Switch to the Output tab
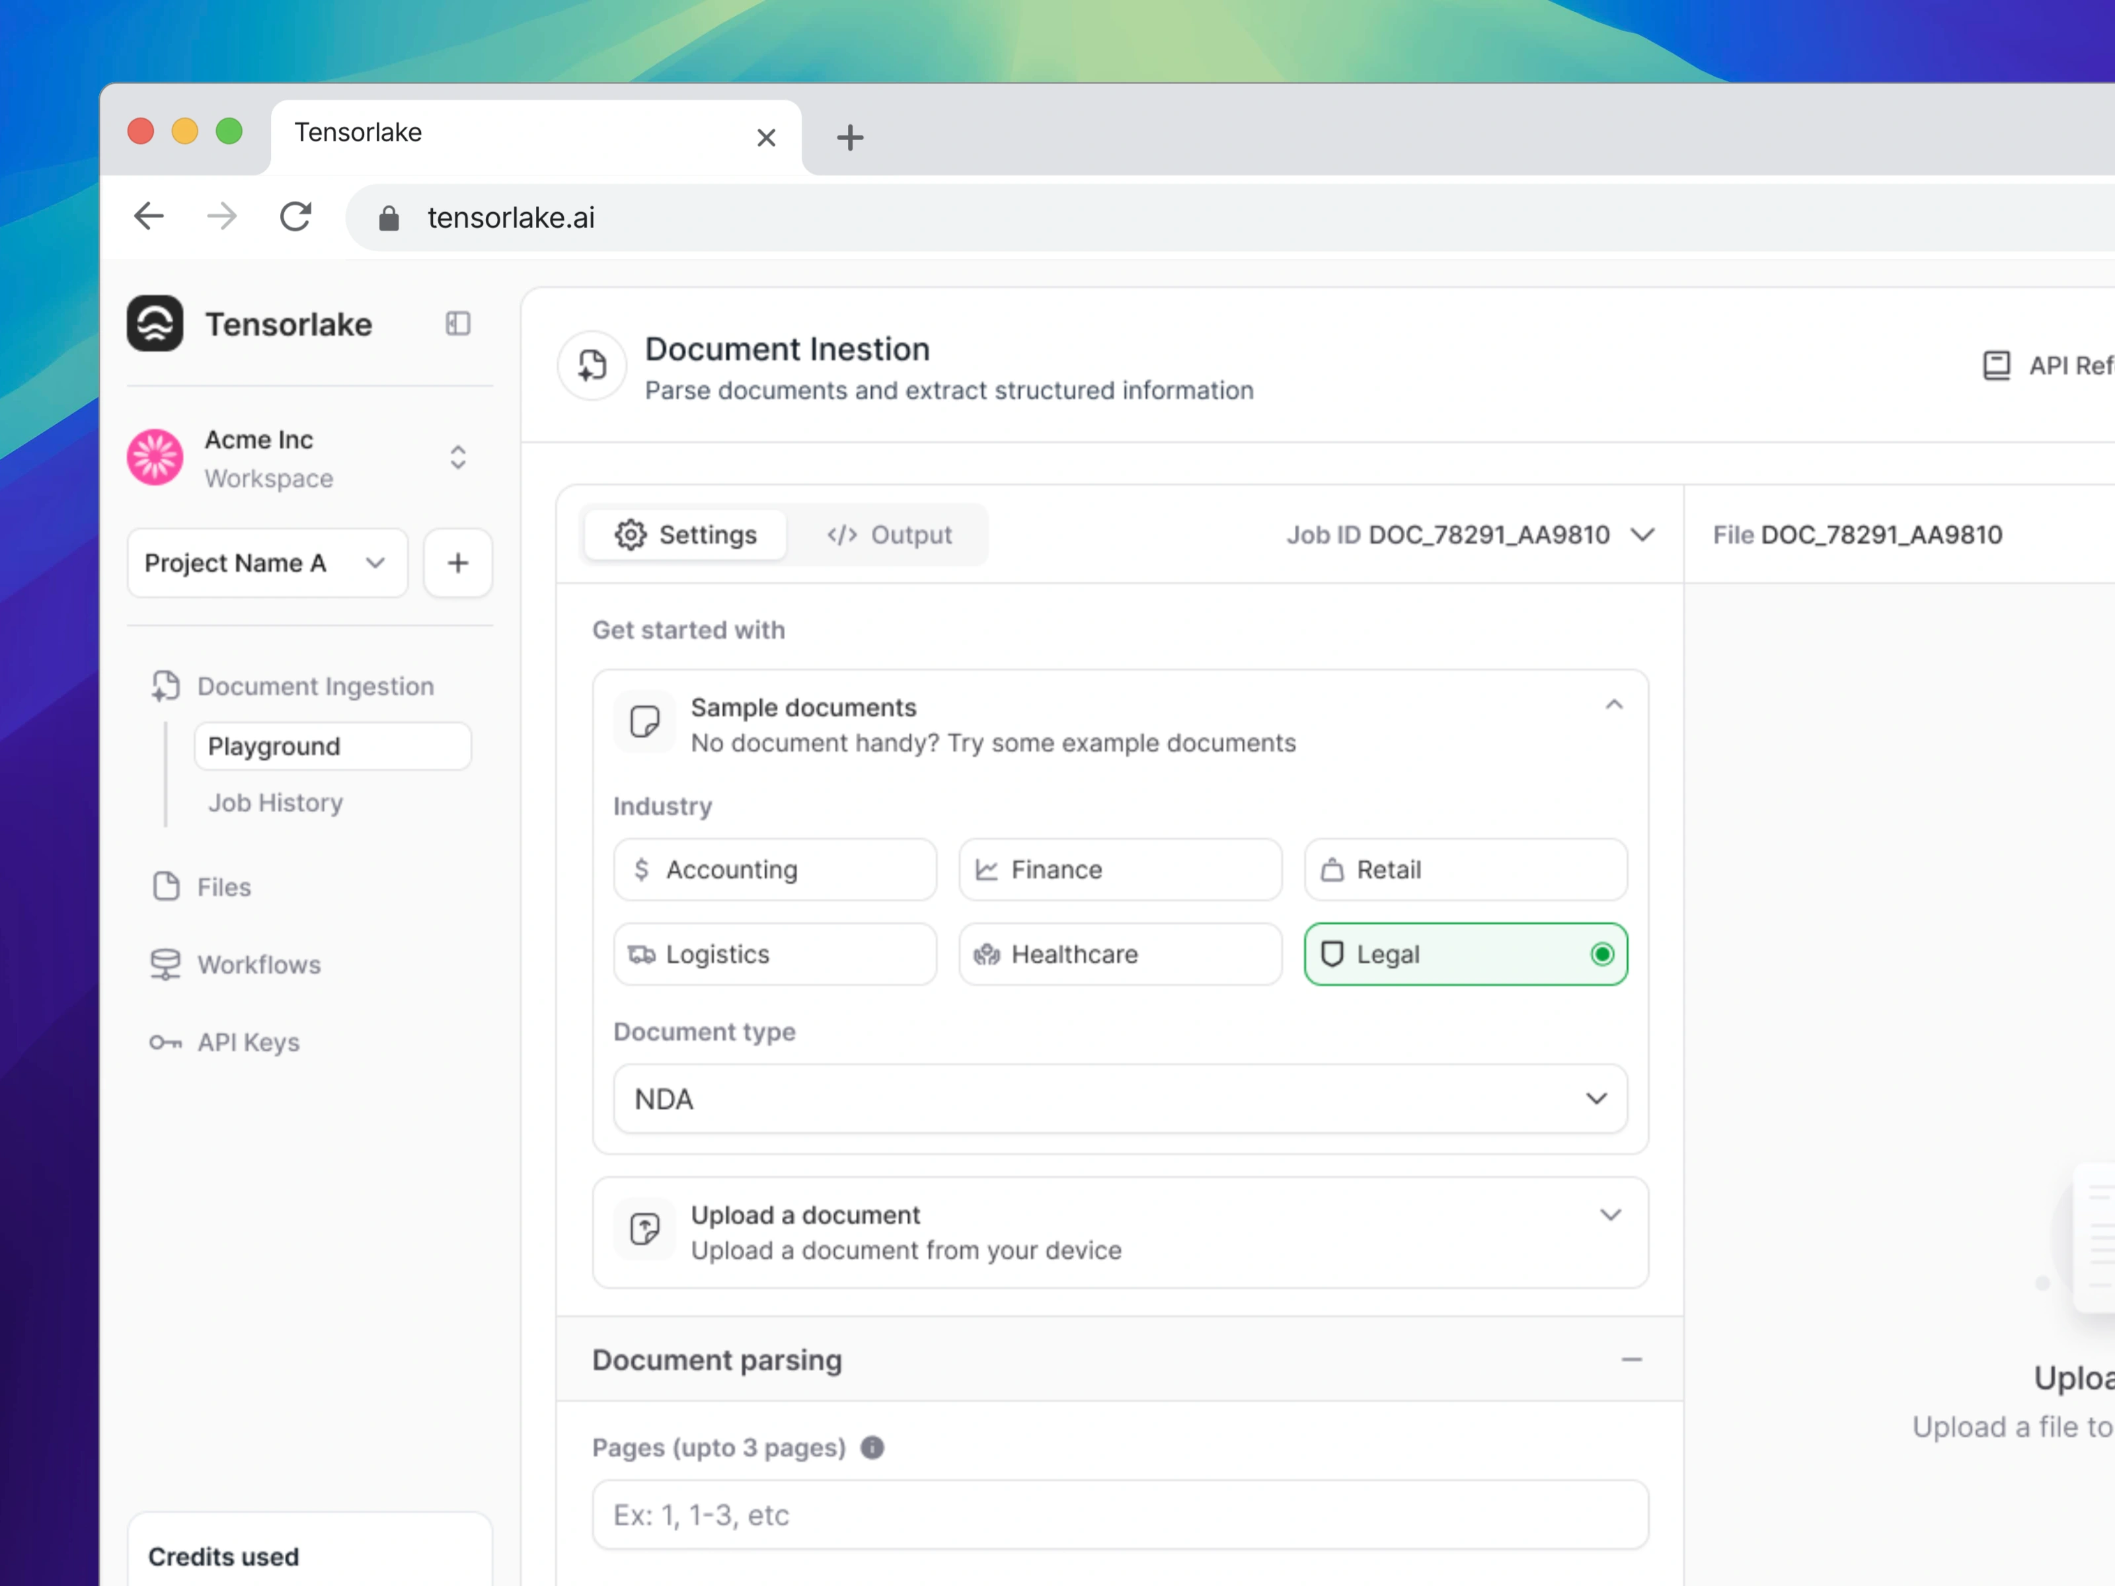 click(889, 535)
